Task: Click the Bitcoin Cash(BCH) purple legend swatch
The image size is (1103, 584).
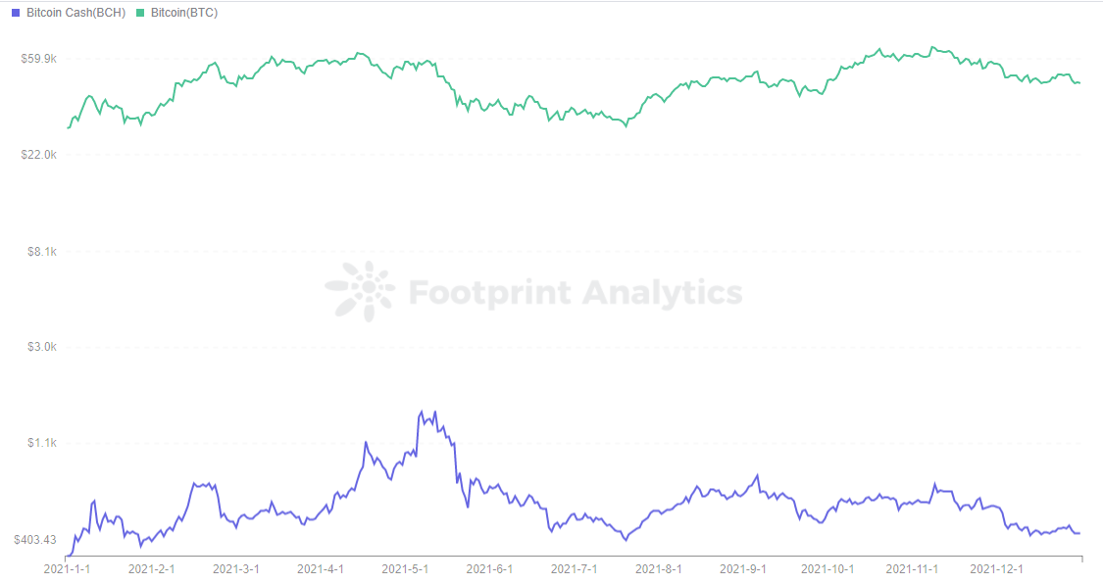Action: pyautogui.click(x=16, y=14)
